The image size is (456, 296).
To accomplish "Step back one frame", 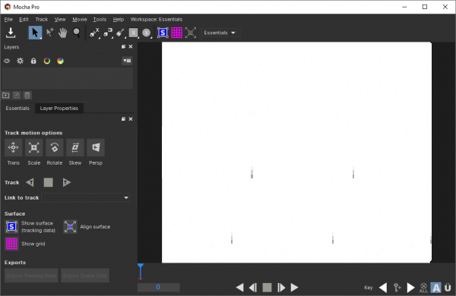I will pyautogui.click(x=253, y=288).
